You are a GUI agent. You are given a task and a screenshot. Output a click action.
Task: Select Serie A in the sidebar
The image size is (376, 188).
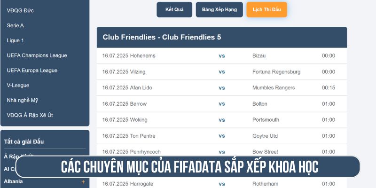pyautogui.click(x=16, y=25)
